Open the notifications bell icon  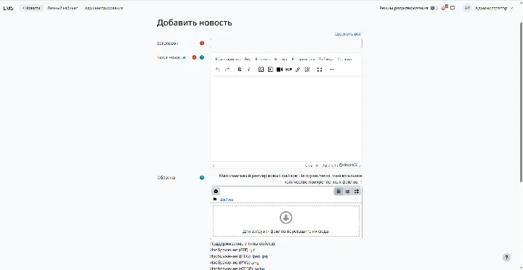coord(444,8)
